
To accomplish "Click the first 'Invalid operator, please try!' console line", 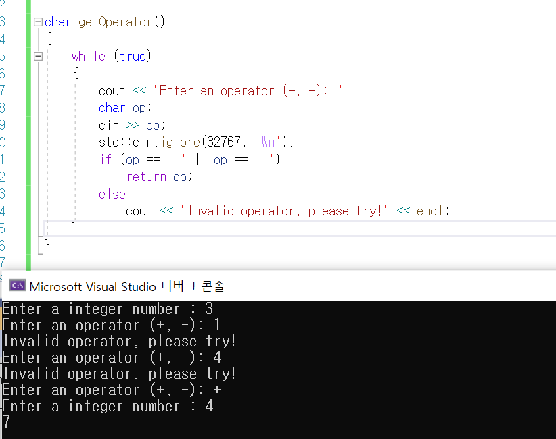I will click(119, 341).
